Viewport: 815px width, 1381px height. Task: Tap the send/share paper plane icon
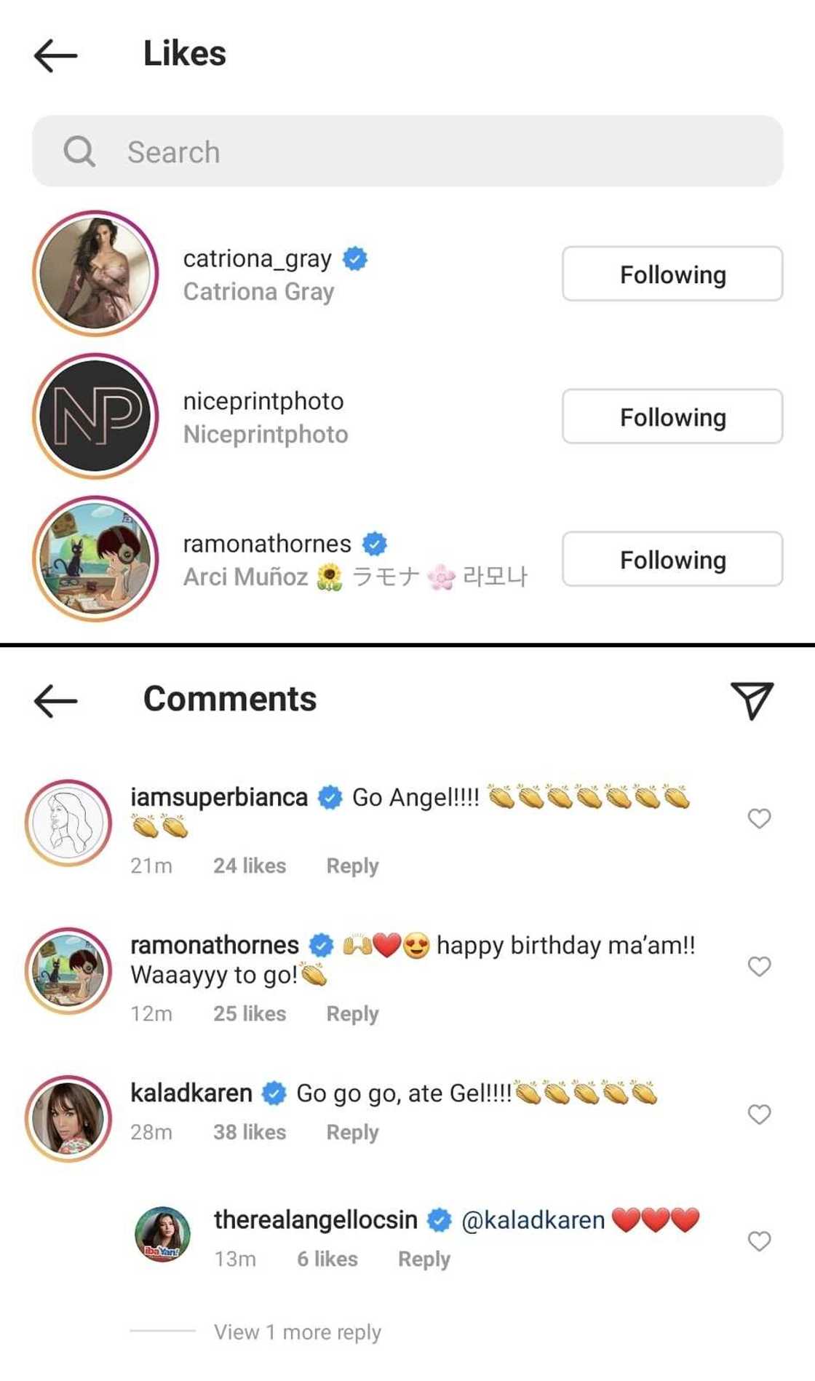[752, 700]
